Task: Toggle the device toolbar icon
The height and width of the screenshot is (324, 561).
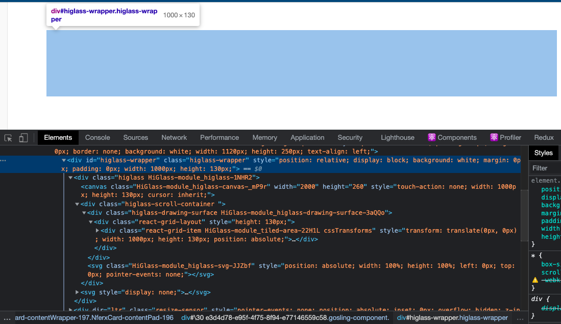Action: pos(23,138)
